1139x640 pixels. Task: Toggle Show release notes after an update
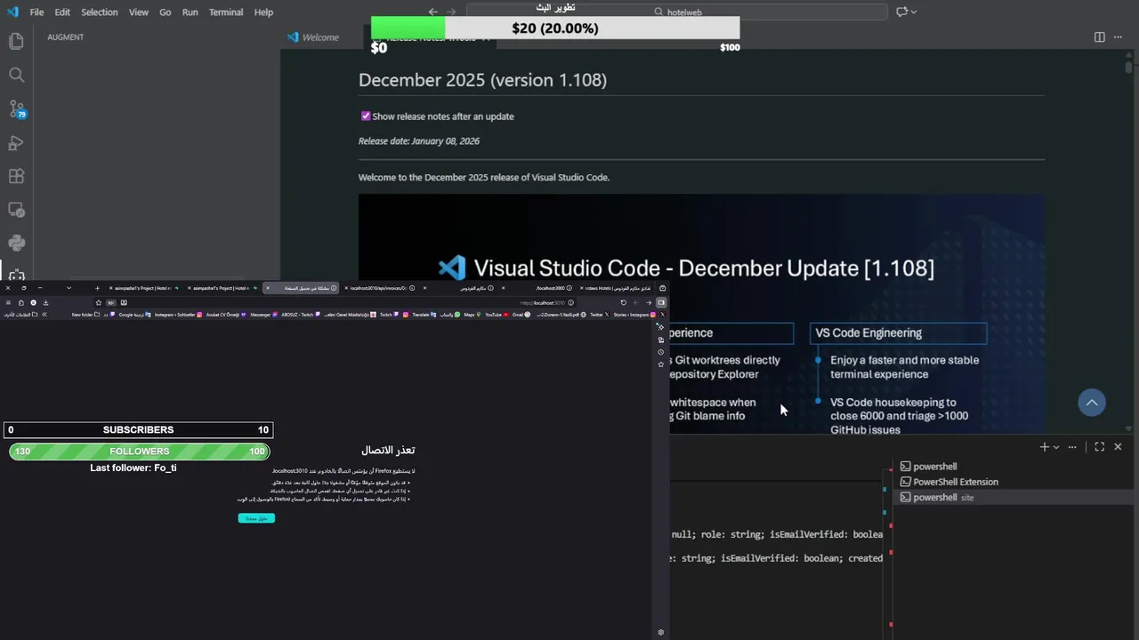tap(365, 116)
